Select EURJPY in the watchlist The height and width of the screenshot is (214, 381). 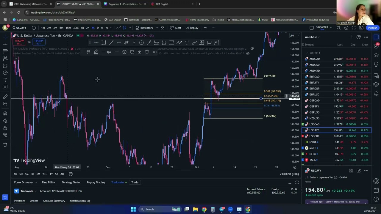pyautogui.click(x=336, y=83)
